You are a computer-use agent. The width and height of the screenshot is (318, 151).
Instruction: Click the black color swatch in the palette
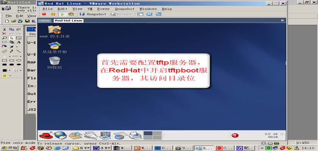[x=5, y=70]
